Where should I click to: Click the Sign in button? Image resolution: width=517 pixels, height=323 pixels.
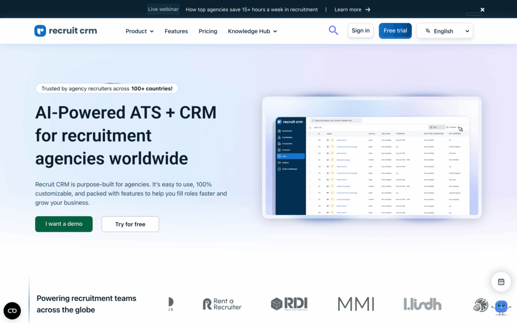pyautogui.click(x=360, y=31)
